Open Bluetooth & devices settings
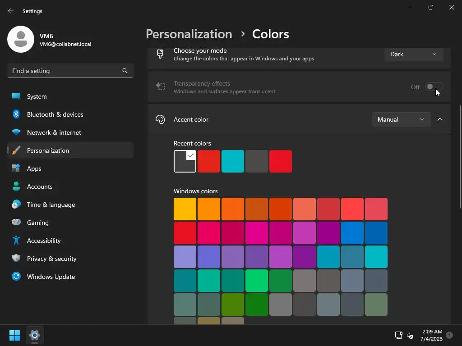 70,114
